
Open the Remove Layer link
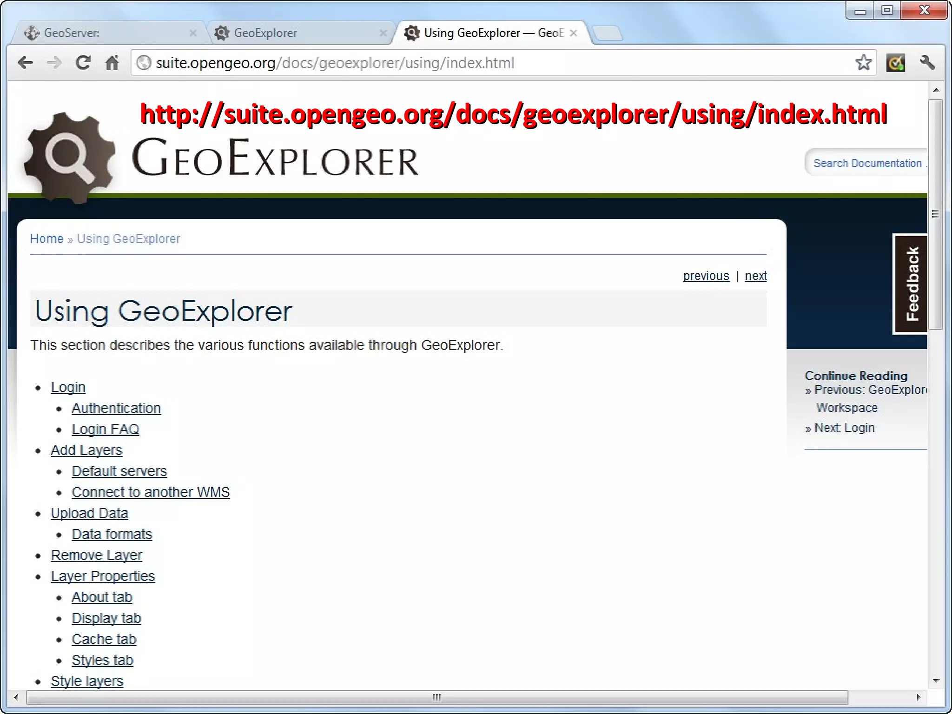point(97,555)
